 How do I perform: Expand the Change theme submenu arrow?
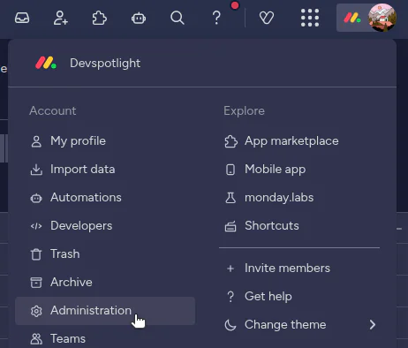click(373, 325)
